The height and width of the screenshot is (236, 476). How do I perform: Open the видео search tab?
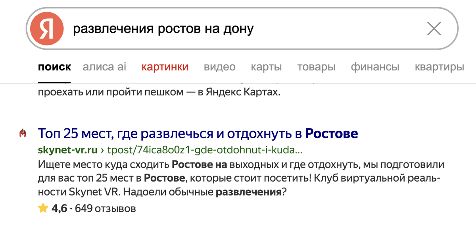219,67
